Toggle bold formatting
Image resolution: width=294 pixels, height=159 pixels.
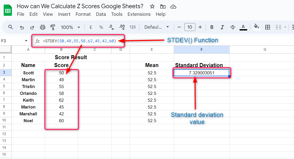212,27
